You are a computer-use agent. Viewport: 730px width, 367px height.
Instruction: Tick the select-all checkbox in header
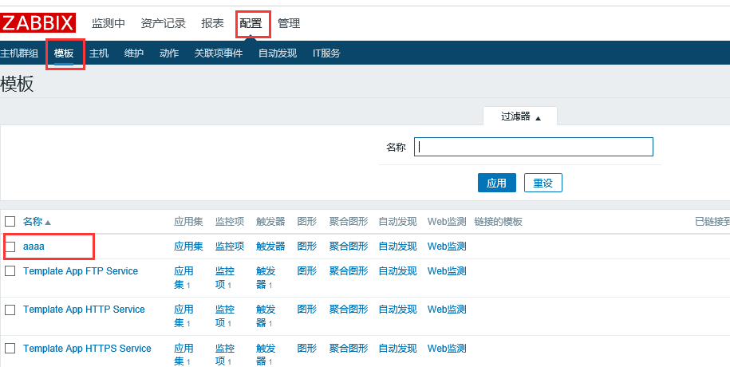click(x=10, y=221)
